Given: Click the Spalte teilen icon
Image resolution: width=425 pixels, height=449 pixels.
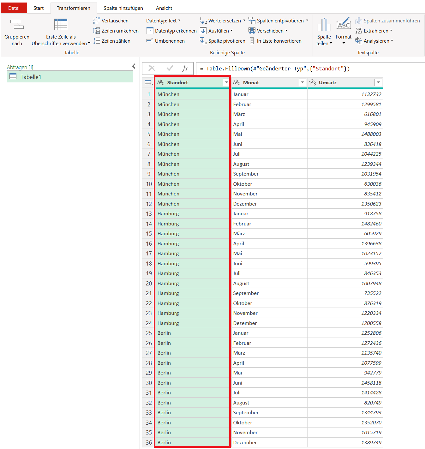Looking at the screenshot, I should pyautogui.click(x=324, y=25).
